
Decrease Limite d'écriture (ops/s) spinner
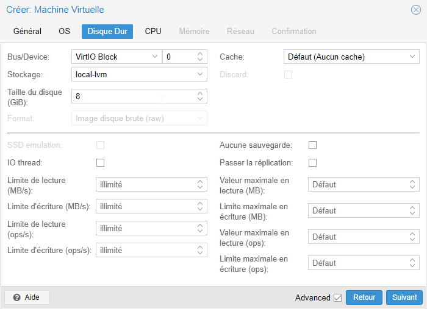(x=200, y=253)
